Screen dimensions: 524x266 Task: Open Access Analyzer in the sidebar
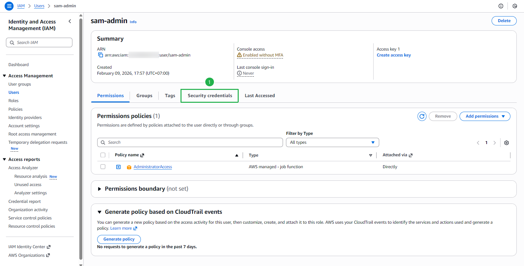click(x=23, y=168)
